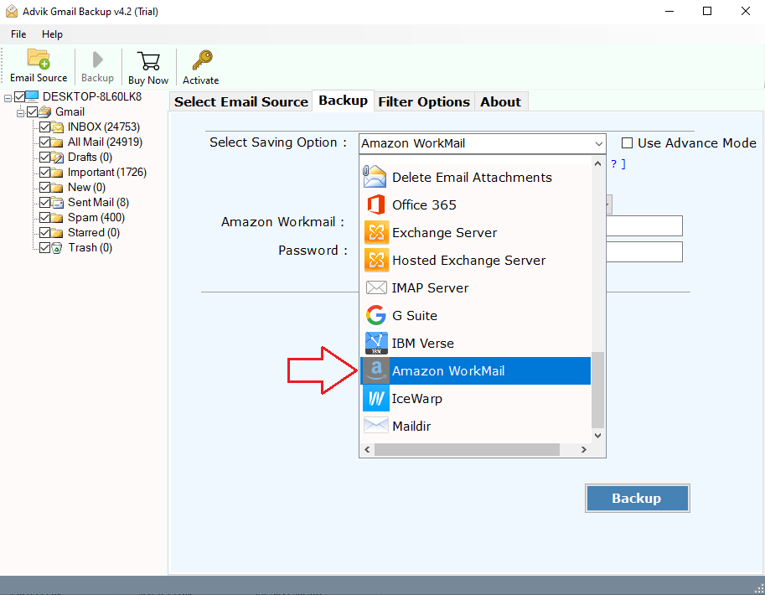
Task: Switch to Select Email Source tab
Action: (x=241, y=101)
